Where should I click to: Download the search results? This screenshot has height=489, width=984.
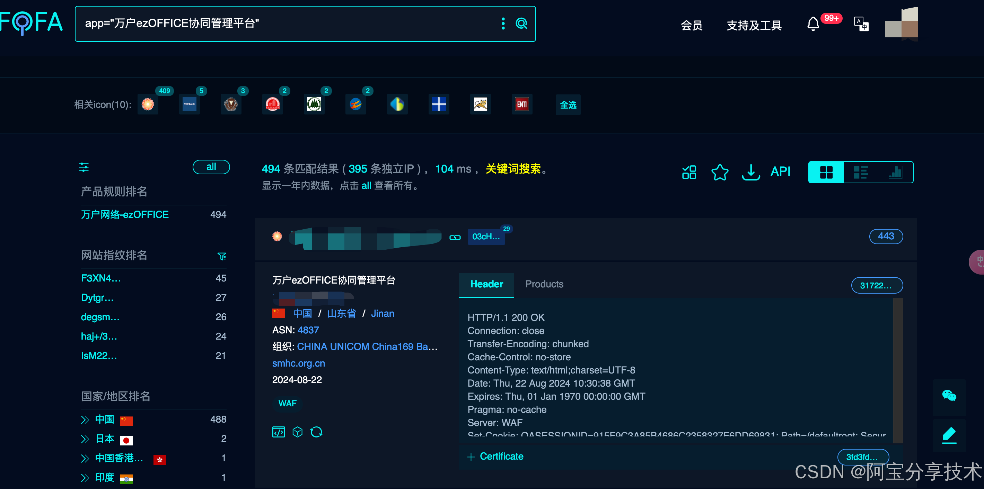click(750, 172)
